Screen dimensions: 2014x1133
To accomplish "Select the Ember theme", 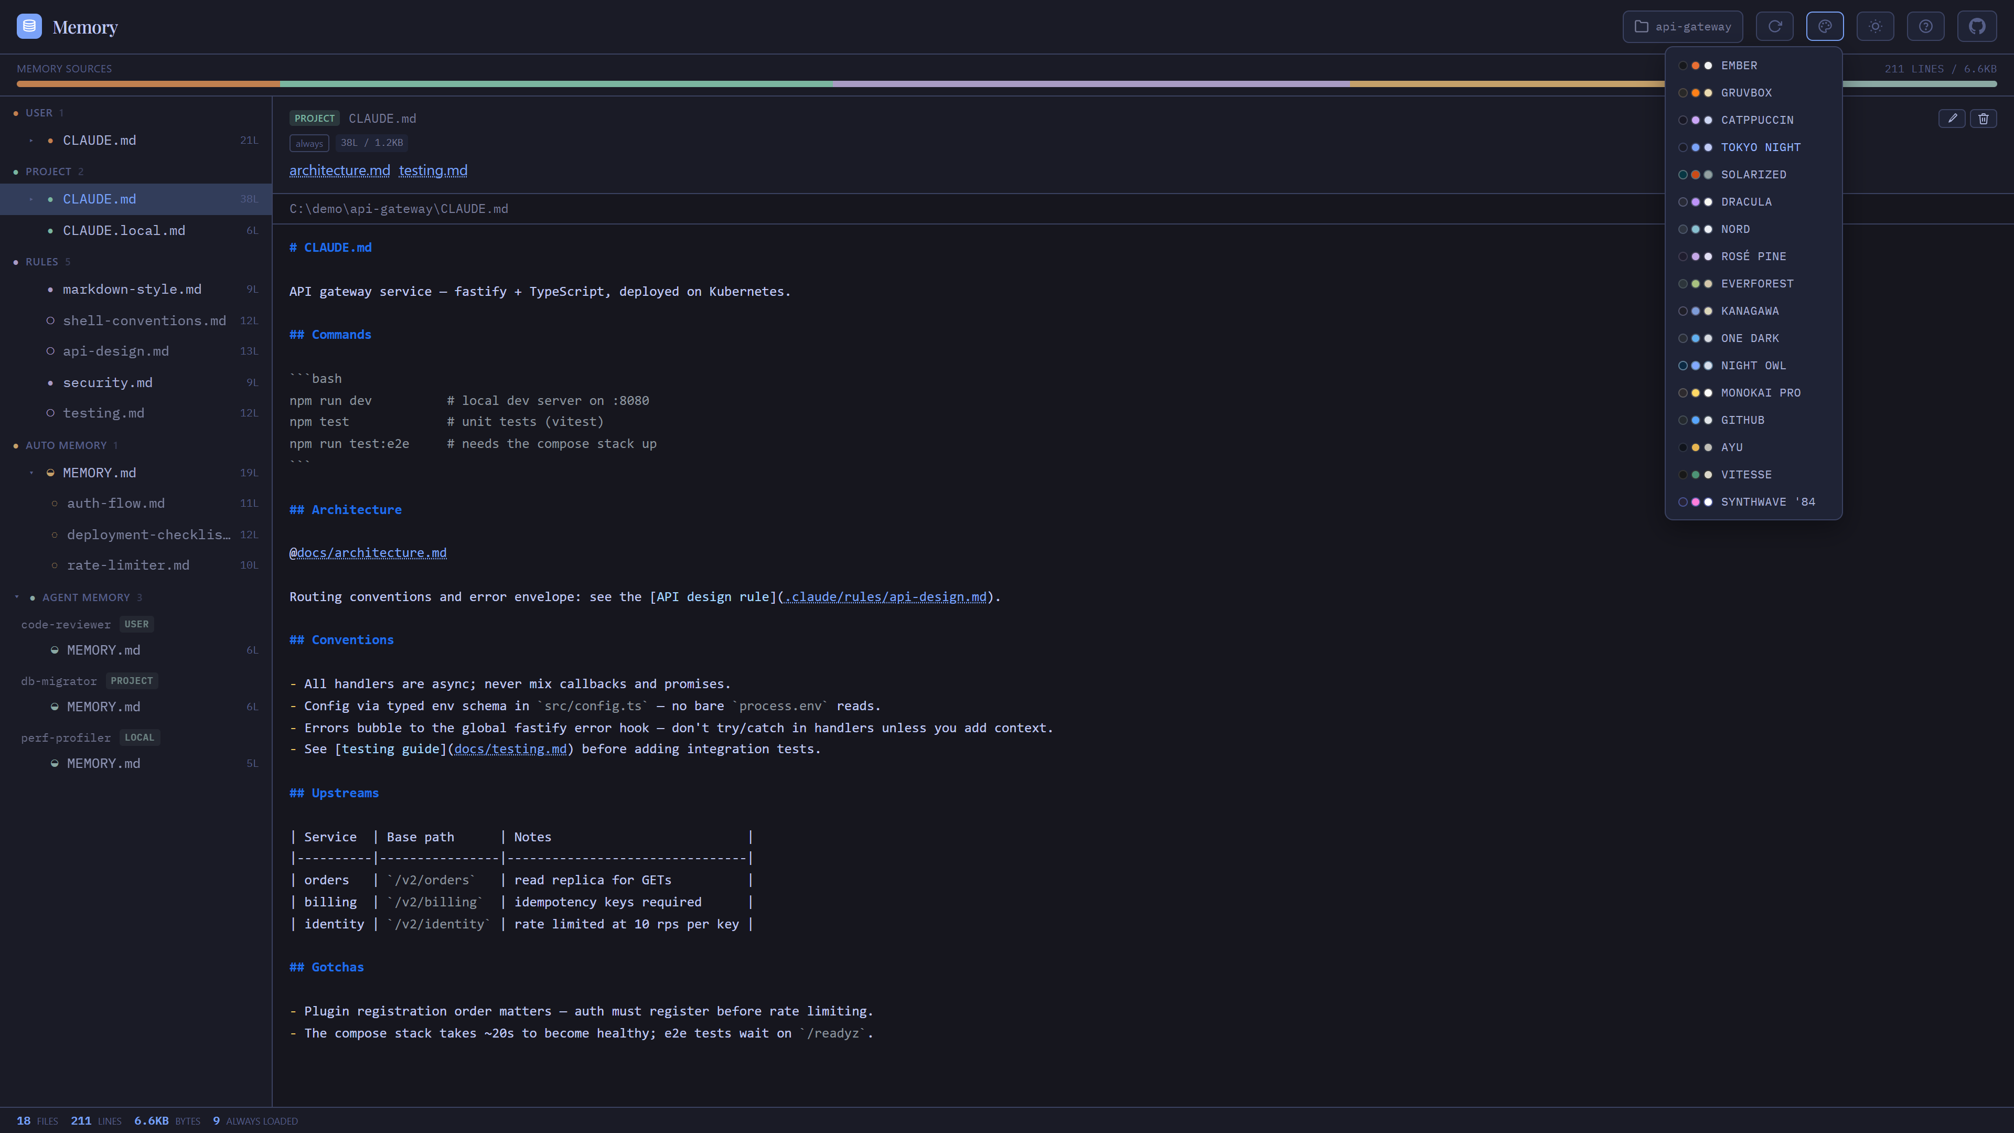I will tap(1754, 66).
